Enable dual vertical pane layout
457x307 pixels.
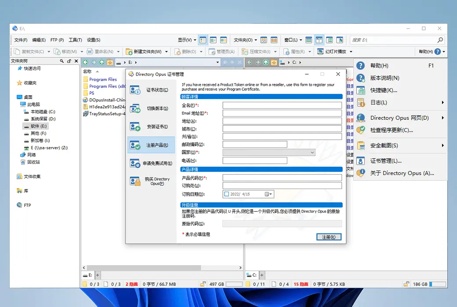[319, 39]
